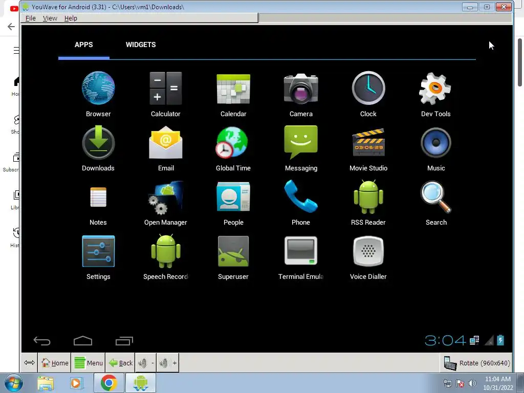Viewport: 524px width, 393px height.
Task: Decrease volume with the speaker minus button
Action: click(x=146, y=363)
